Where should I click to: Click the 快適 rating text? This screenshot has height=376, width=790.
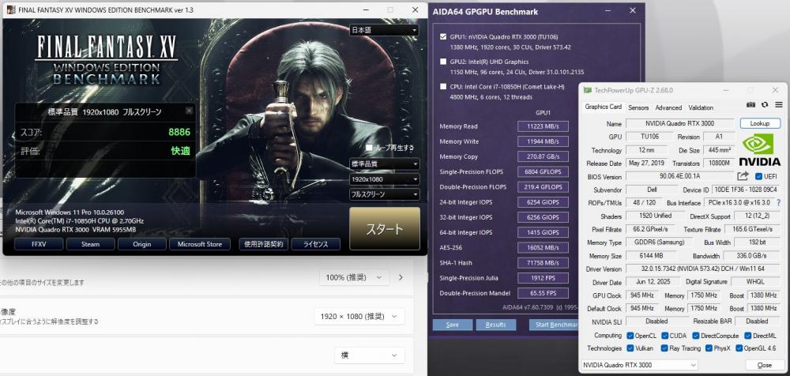coord(180,151)
